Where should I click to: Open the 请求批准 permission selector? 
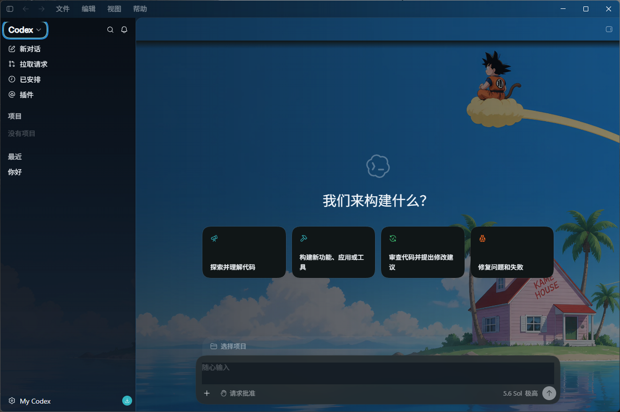(x=238, y=393)
